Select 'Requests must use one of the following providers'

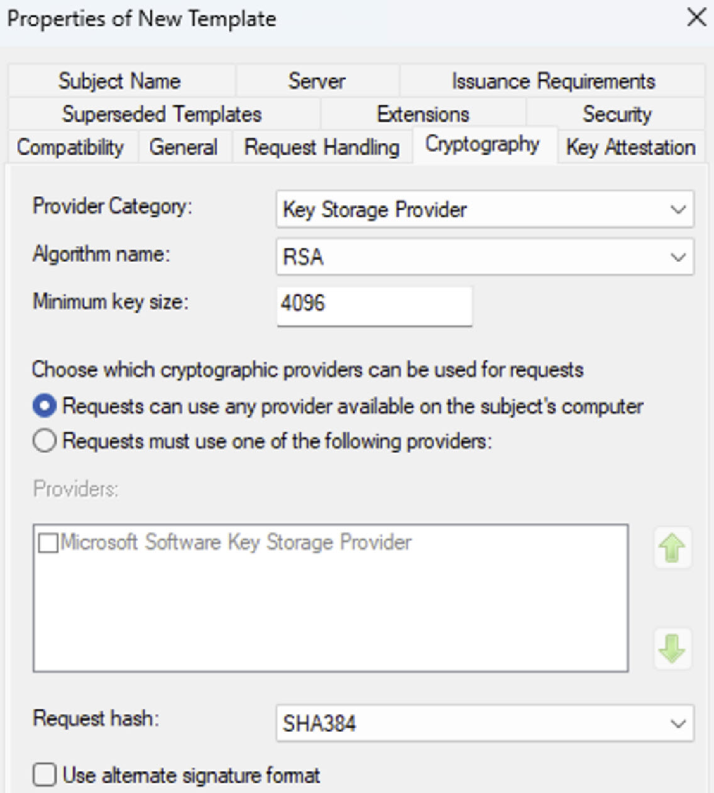point(45,441)
